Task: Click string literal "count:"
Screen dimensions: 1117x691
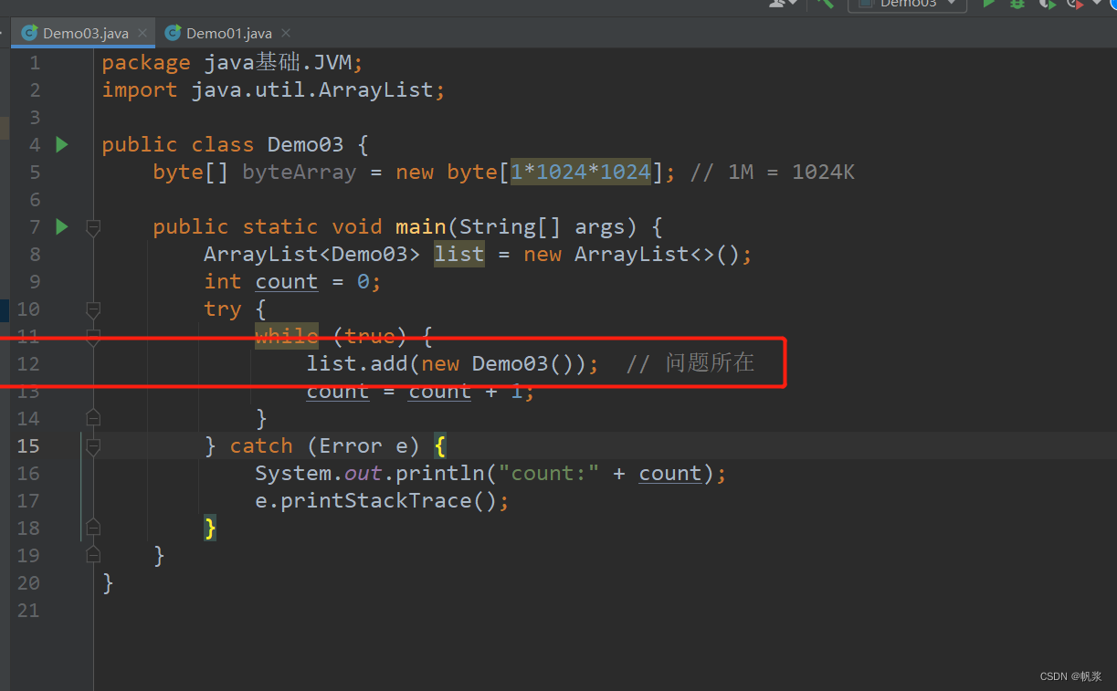Action: (547, 473)
